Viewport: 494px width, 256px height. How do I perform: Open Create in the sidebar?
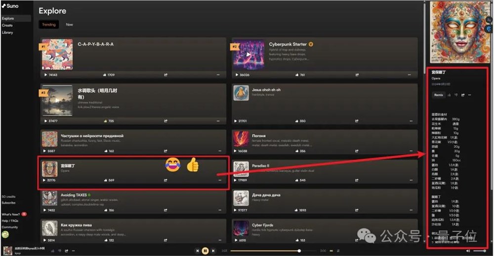(x=7, y=26)
